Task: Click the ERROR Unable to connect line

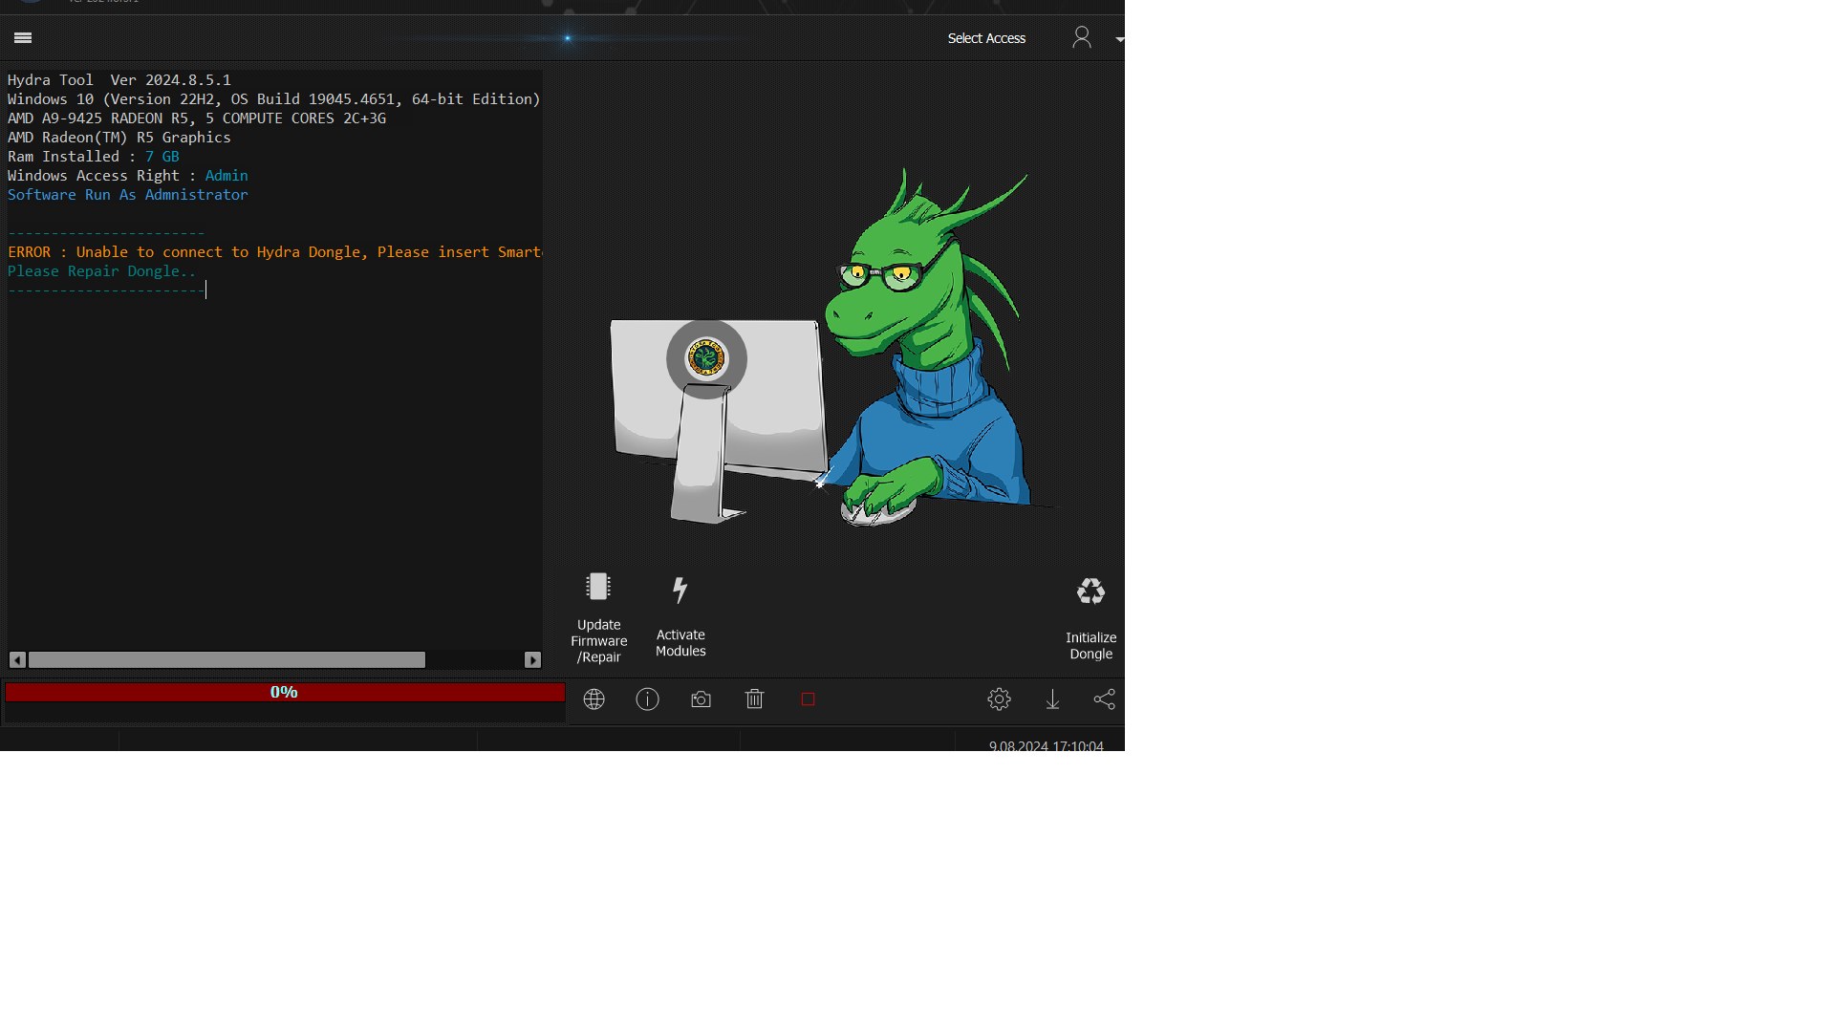Action: (x=275, y=252)
